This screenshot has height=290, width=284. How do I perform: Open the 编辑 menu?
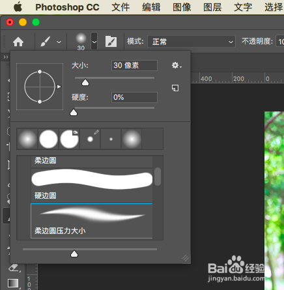tap(151, 7)
